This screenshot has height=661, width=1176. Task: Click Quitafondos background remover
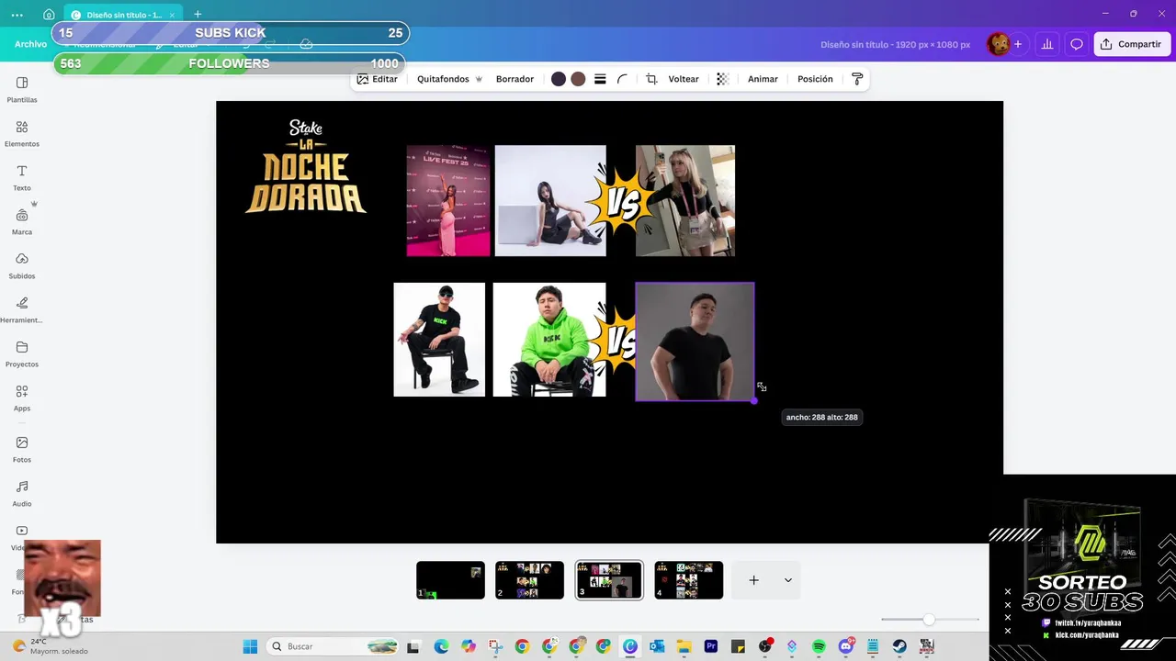pos(449,79)
